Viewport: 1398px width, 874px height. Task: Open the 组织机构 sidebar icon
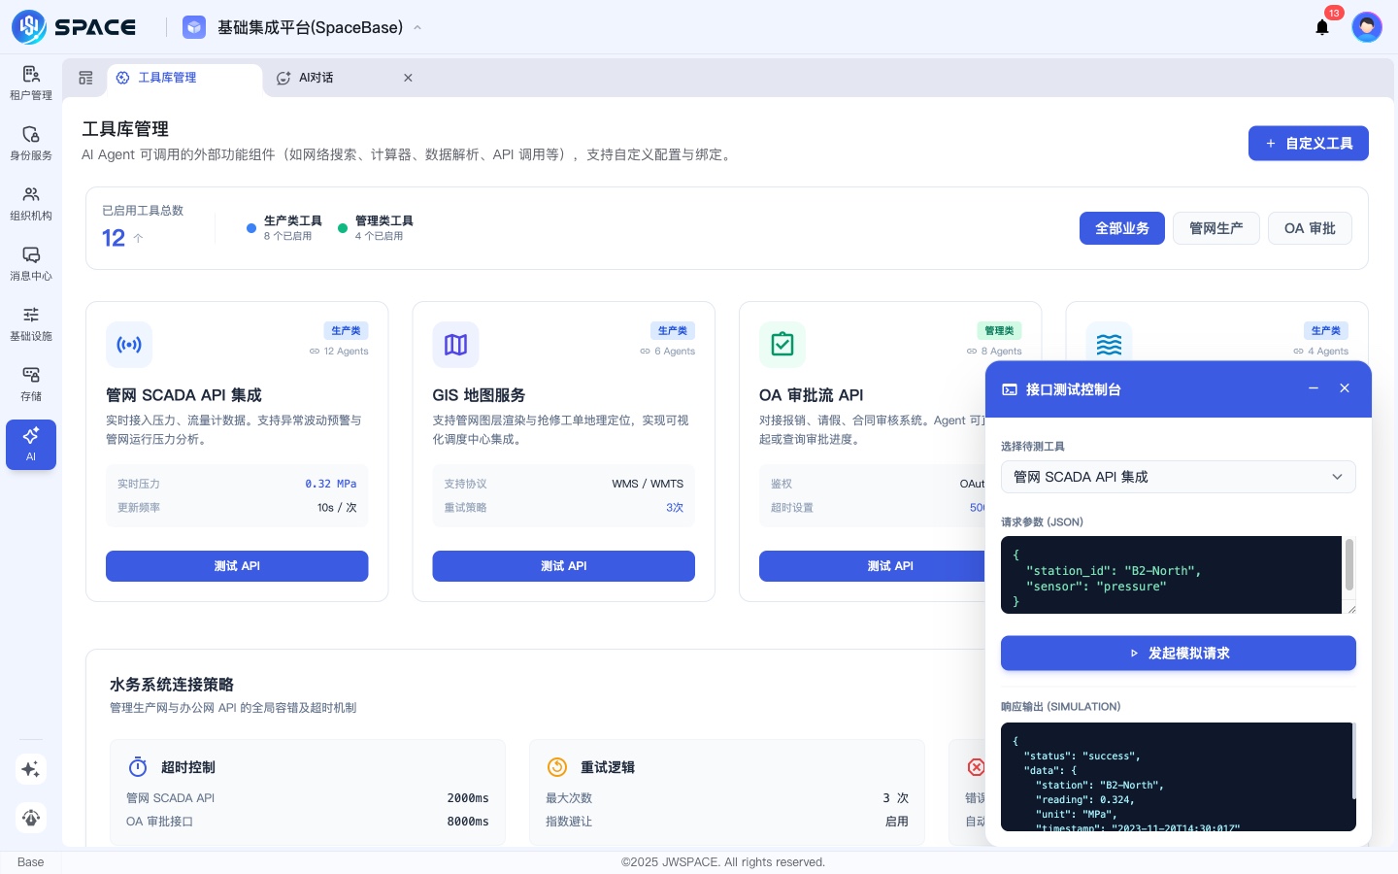(x=31, y=204)
